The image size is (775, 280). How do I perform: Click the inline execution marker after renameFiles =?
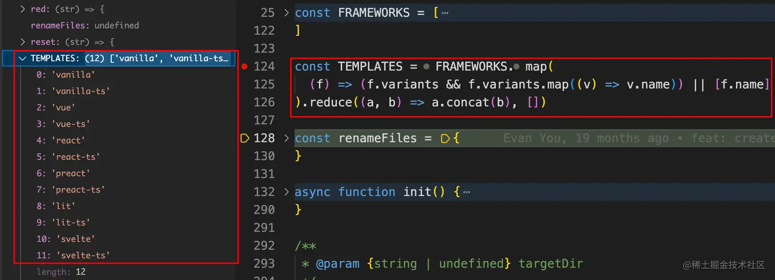pyautogui.click(x=445, y=138)
